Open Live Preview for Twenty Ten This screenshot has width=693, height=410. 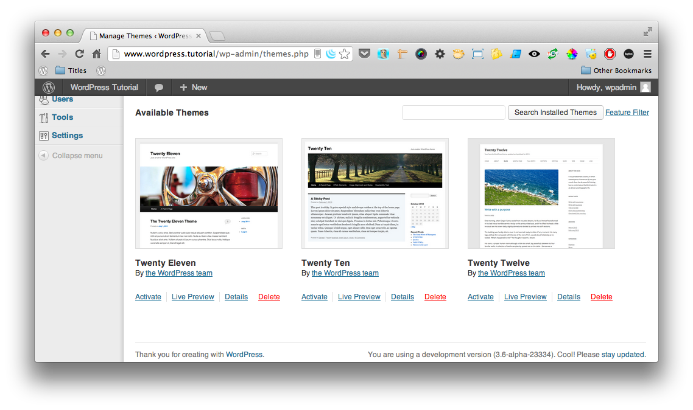(359, 297)
